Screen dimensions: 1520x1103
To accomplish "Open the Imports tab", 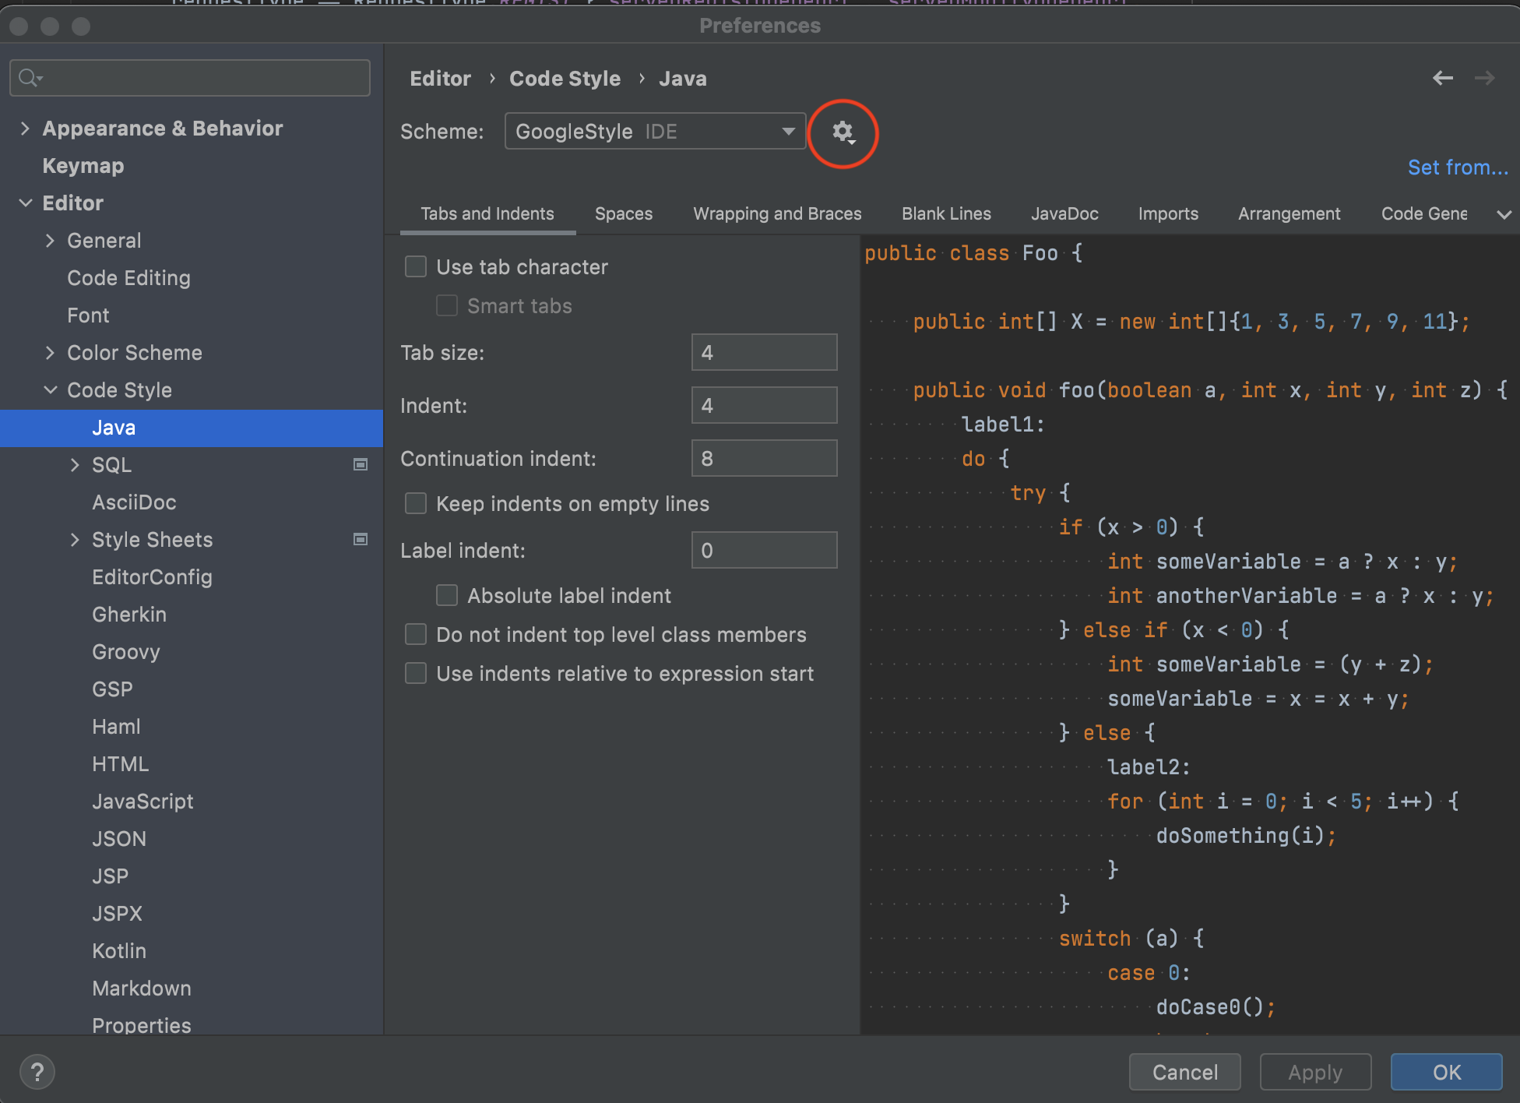I will click(x=1167, y=214).
